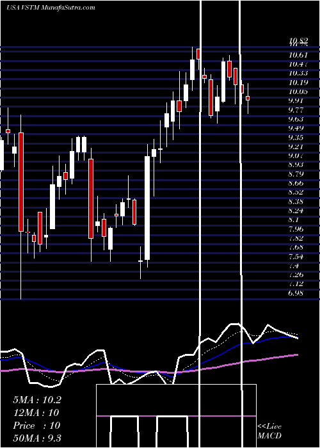The height and width of the screenshot is (448, 320).
Task: Select the 6.98 price axis label
Action: pos(296,293)
